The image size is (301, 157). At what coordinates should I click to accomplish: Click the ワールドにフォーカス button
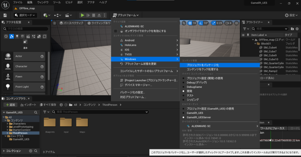tap(272, 128)
